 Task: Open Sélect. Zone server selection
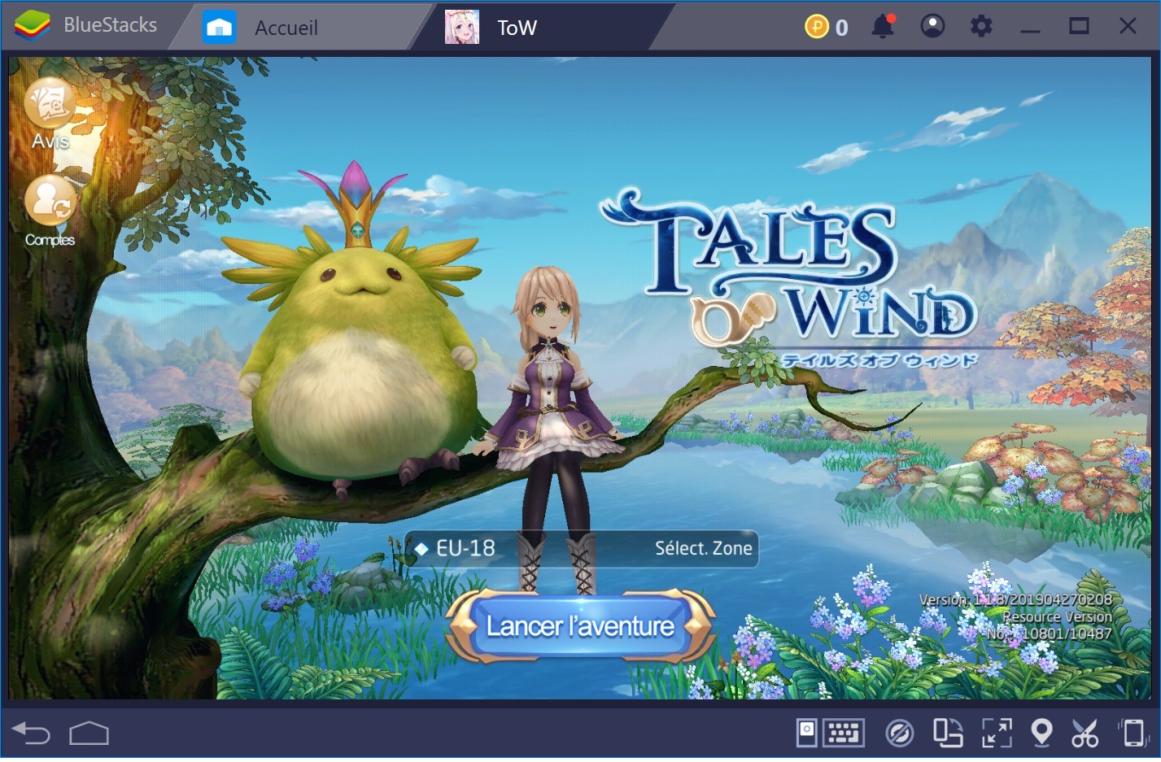703,548
